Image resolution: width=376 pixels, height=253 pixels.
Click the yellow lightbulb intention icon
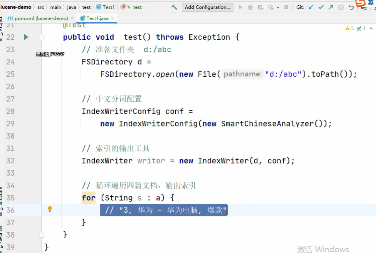click(x=50, y=209)
